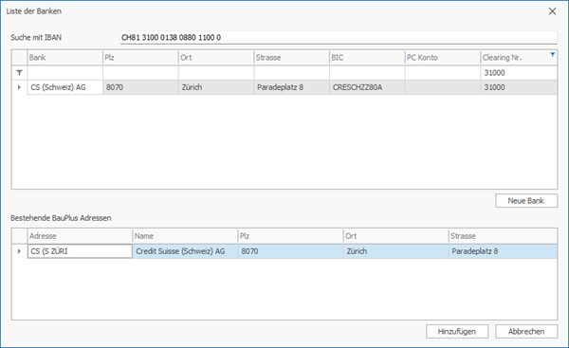Select Paradeplatz 8 cell in BauPlus addresses
This screenshot has height=348, width=569.
503,251
